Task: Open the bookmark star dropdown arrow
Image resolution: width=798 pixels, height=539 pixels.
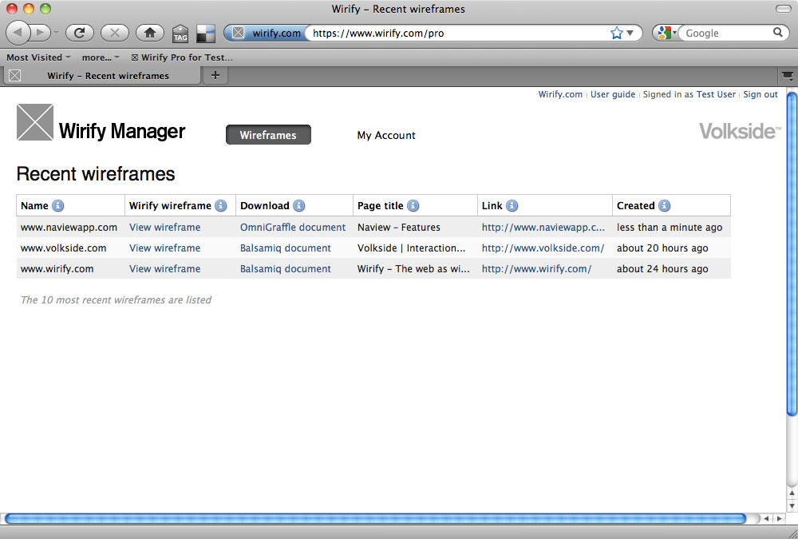Action: tap(630, 33)
